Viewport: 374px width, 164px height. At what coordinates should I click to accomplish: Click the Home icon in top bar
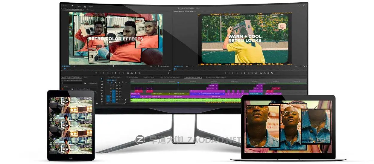click(72, 6)
